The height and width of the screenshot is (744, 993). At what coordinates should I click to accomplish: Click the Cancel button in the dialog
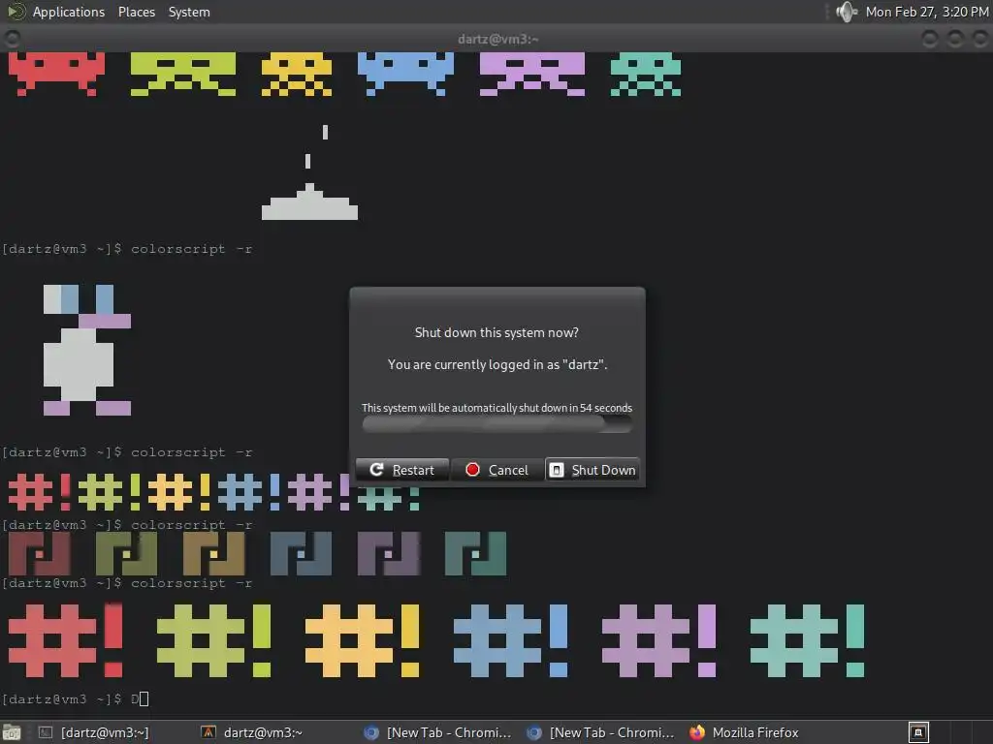pos(497,470)
